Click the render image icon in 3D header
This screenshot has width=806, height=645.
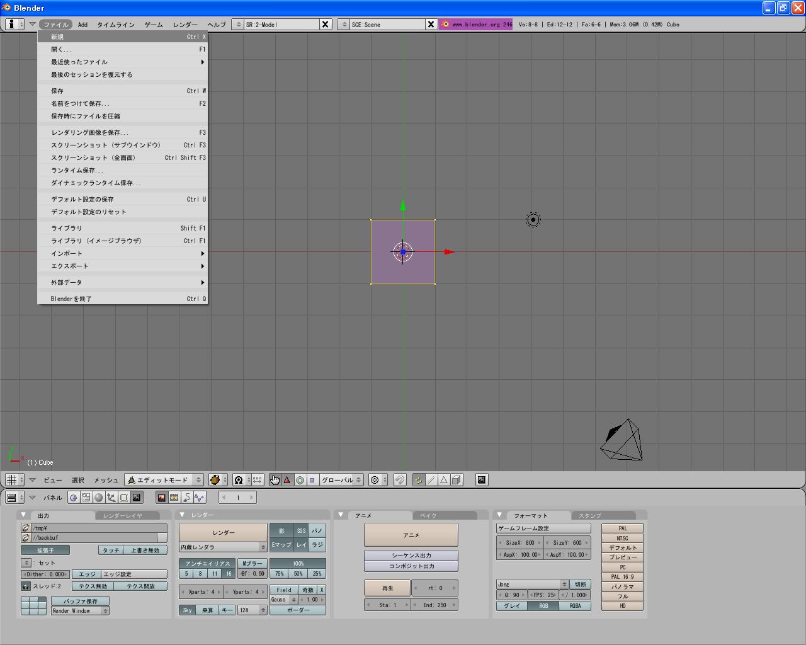pos(482,480)
